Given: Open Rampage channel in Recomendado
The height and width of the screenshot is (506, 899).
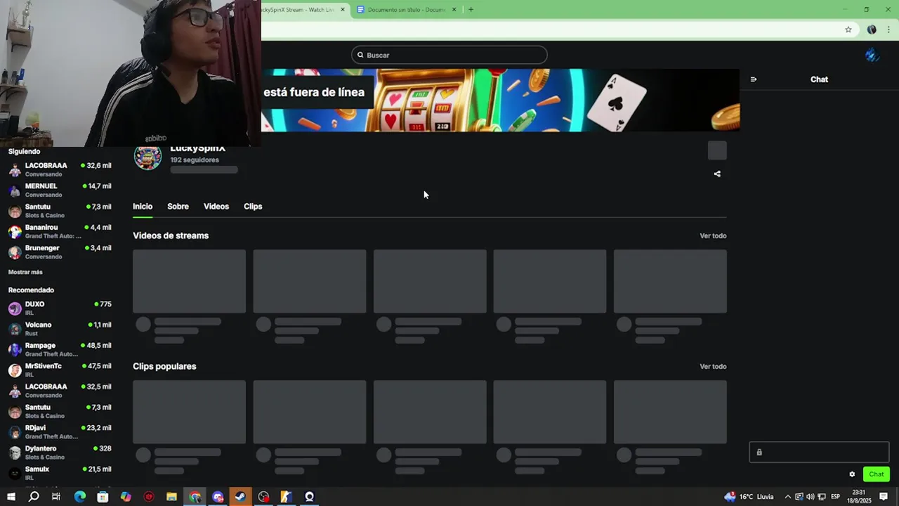Looking at the screenshot, I should 60,349.
